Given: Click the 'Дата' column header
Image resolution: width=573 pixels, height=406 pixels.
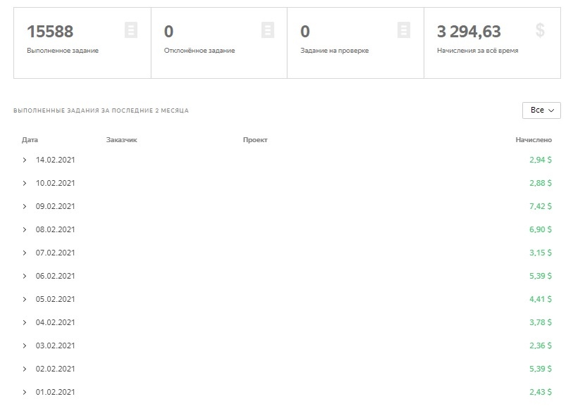Looking at the screenshot, I should pos(30,140).
